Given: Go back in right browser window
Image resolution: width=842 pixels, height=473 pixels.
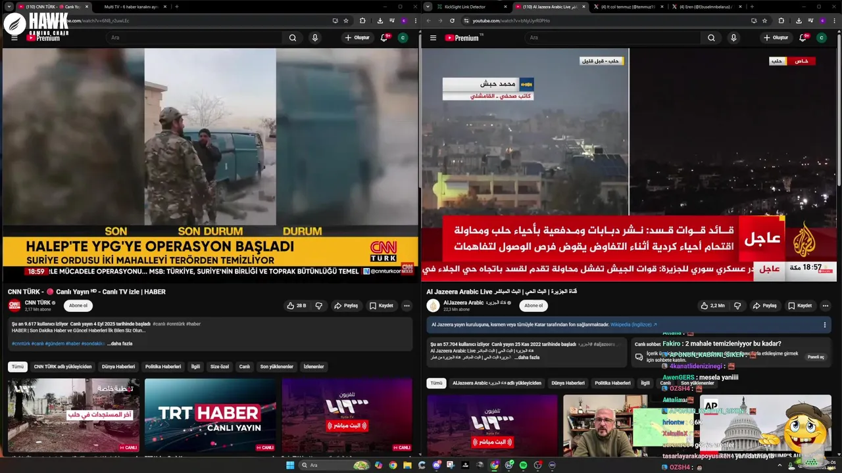Looking at the screenshot, I should (x=429, y=20).
